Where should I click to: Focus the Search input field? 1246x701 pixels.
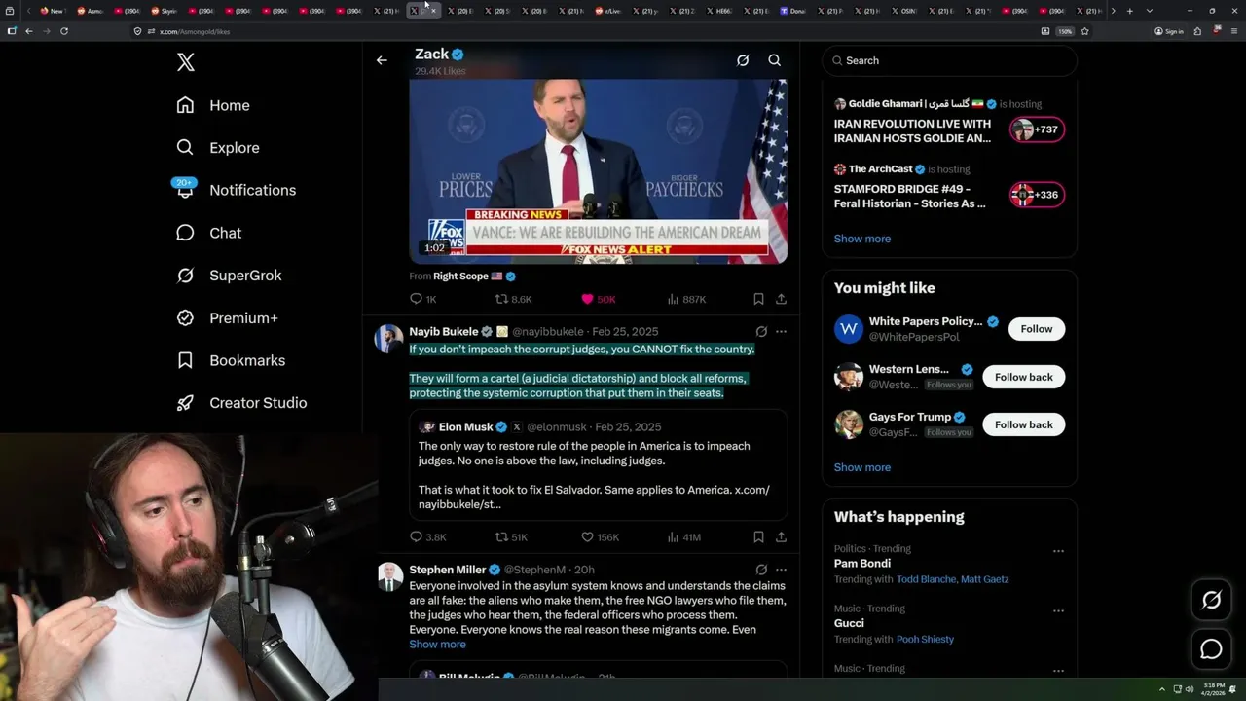coord(949,60)
